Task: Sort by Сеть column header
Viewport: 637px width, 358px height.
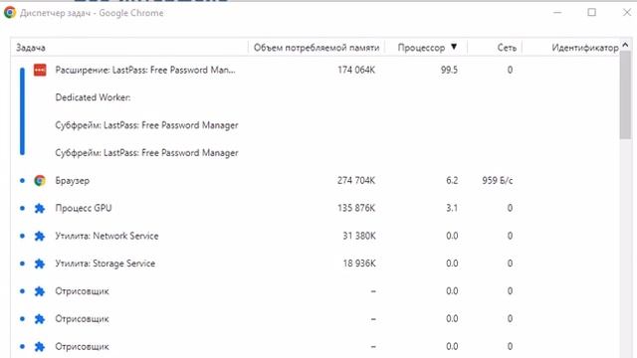Action: coord(495,48)
